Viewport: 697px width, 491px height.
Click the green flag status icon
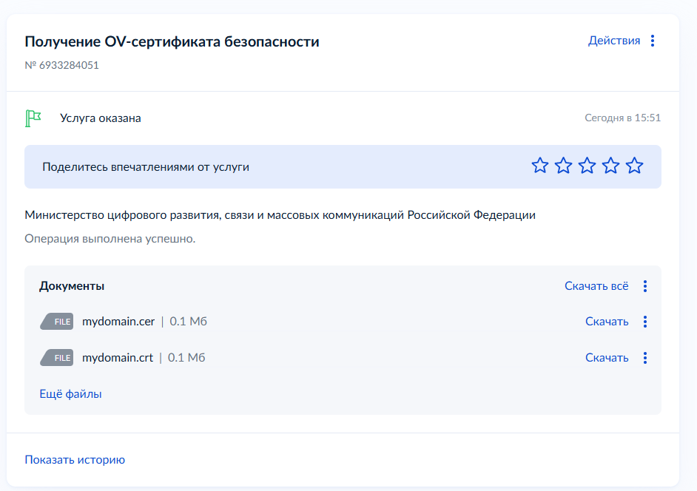(33, 118)
